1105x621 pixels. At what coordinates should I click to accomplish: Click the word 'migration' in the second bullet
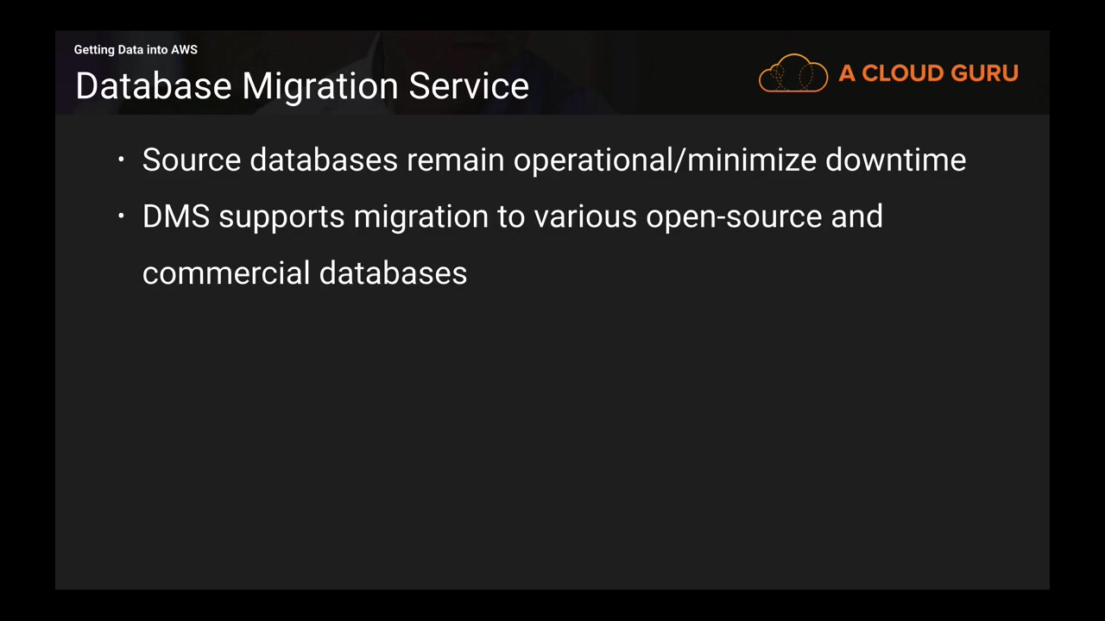click(x=420, y=218)
